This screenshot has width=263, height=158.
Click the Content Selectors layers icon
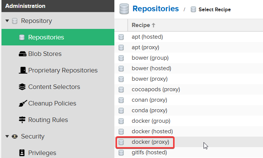pos(22,87)
